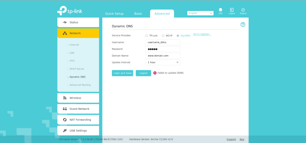This screenshot has width=306, height=143.
Task: Click Go to register link
Action: click(x=202, y=34)
